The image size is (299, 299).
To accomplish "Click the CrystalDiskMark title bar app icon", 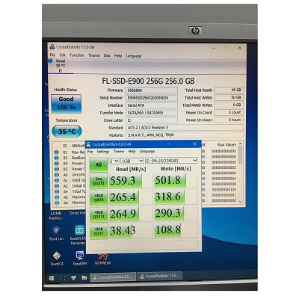I will pyautogui.click(x=89, y=144).
